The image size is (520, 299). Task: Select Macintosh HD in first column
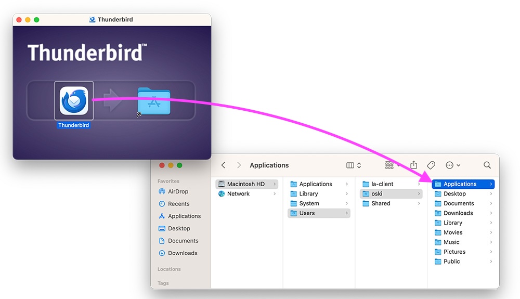[246, 184]
